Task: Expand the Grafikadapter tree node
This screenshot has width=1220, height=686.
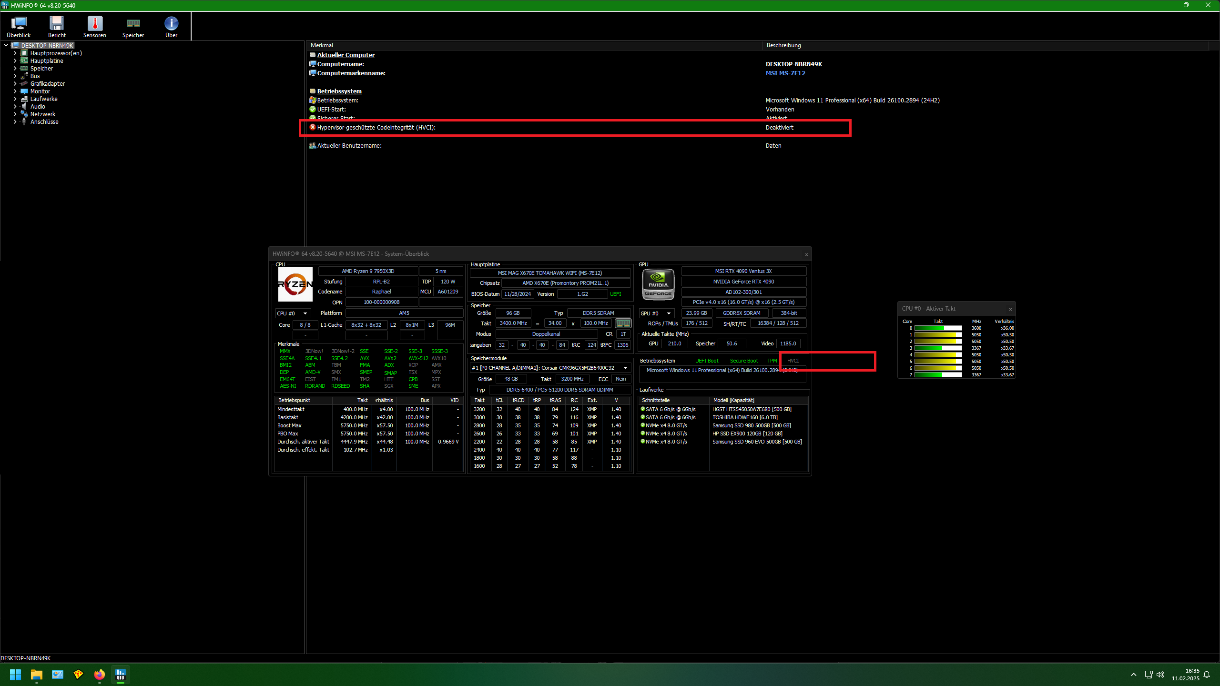Action: tap(14, 83)
